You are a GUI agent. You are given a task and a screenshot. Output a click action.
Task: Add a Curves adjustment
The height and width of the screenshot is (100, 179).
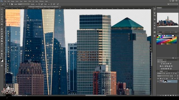tap(166, 64)
